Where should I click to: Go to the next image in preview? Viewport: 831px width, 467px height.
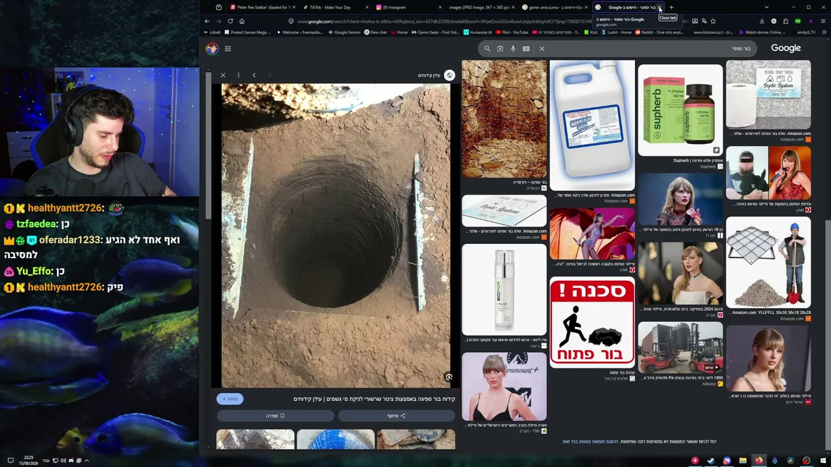point(254,75)
